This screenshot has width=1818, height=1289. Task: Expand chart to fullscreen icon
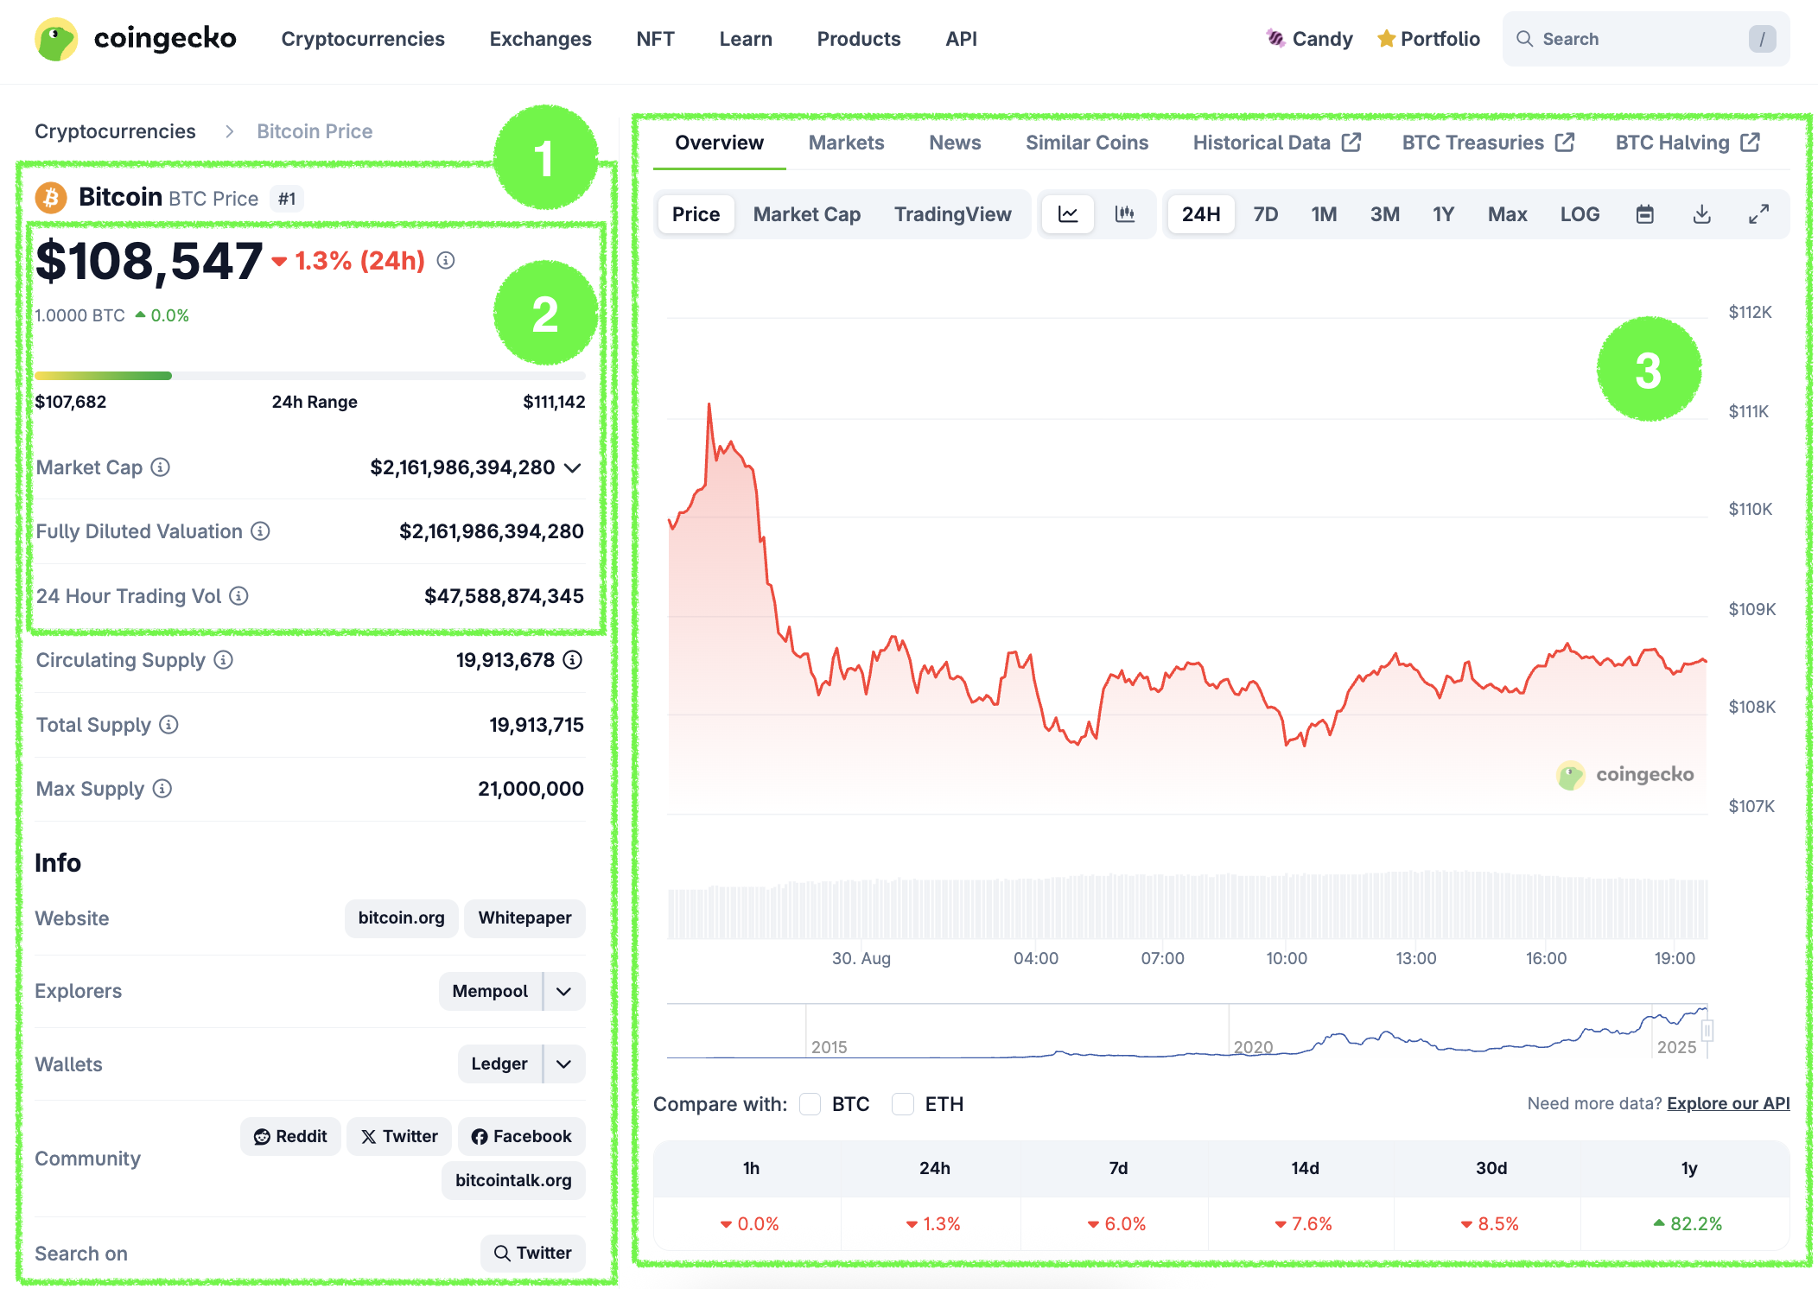tap(1759, 214)
